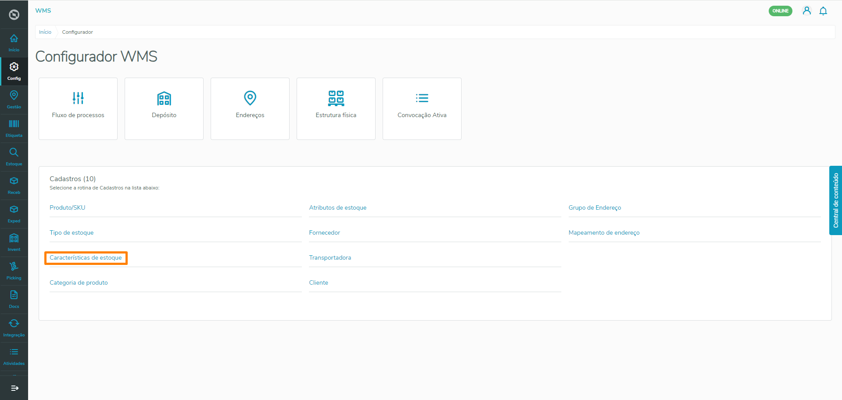The height and width of the screenshot is (400, 842).
Task: Open Docs section in sidebar
Action: tap(14, 300)
